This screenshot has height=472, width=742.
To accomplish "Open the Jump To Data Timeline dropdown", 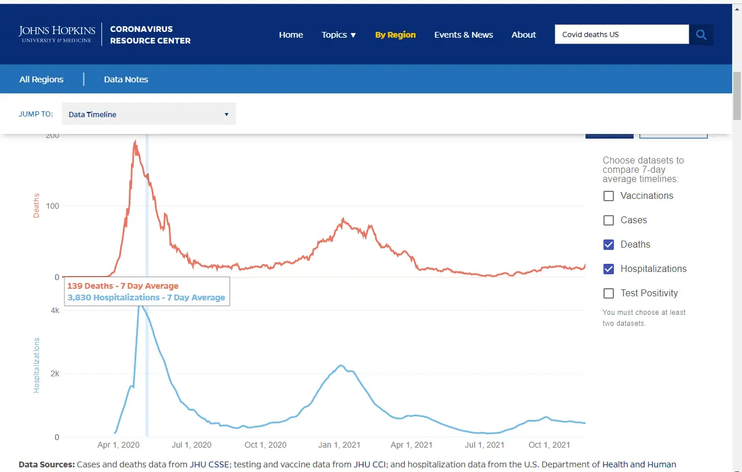I will click(x=148, y=114).
